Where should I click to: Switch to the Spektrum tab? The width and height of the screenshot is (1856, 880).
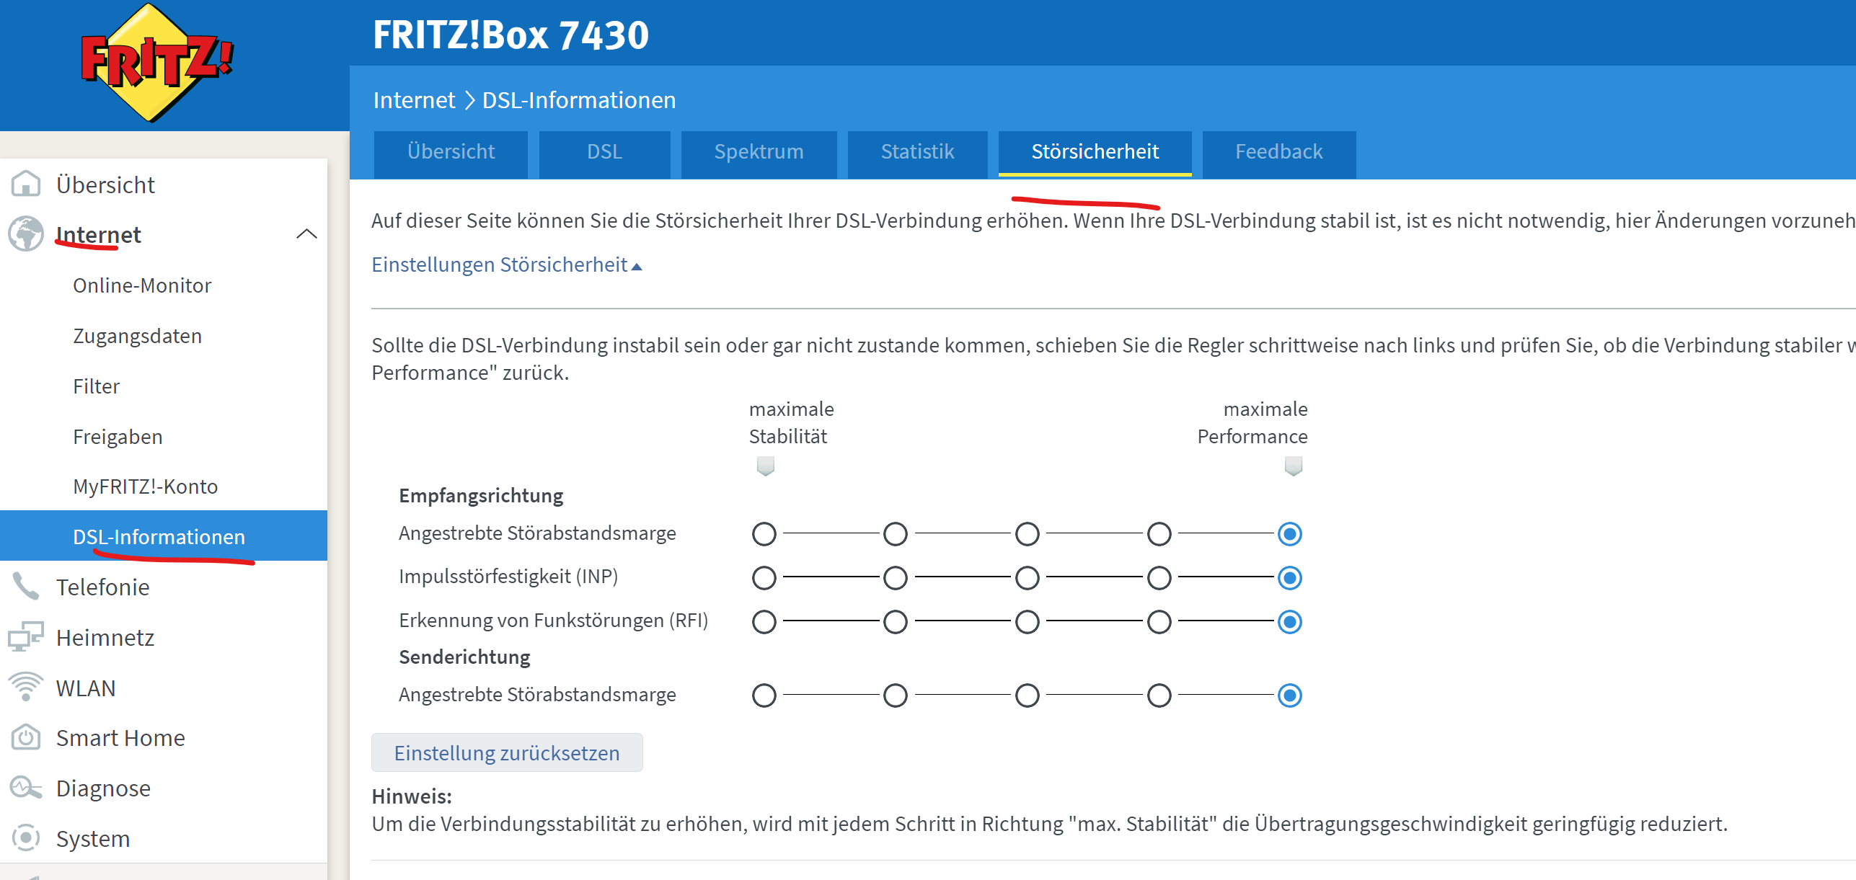pyautogui.click(x=759, y=152)
